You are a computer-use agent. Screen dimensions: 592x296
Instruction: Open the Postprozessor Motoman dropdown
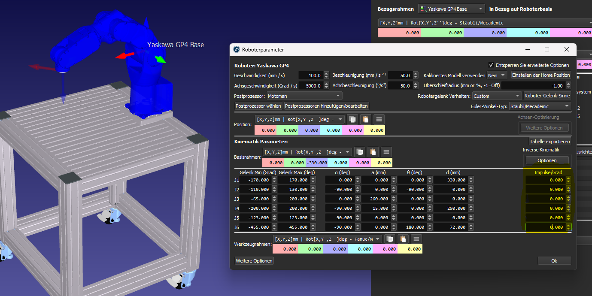[x=304, y=96]
